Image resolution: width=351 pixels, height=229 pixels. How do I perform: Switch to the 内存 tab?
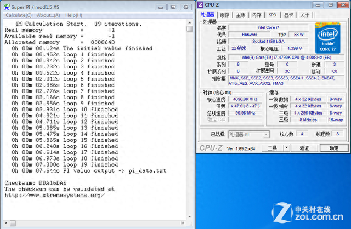click(257, 15)
